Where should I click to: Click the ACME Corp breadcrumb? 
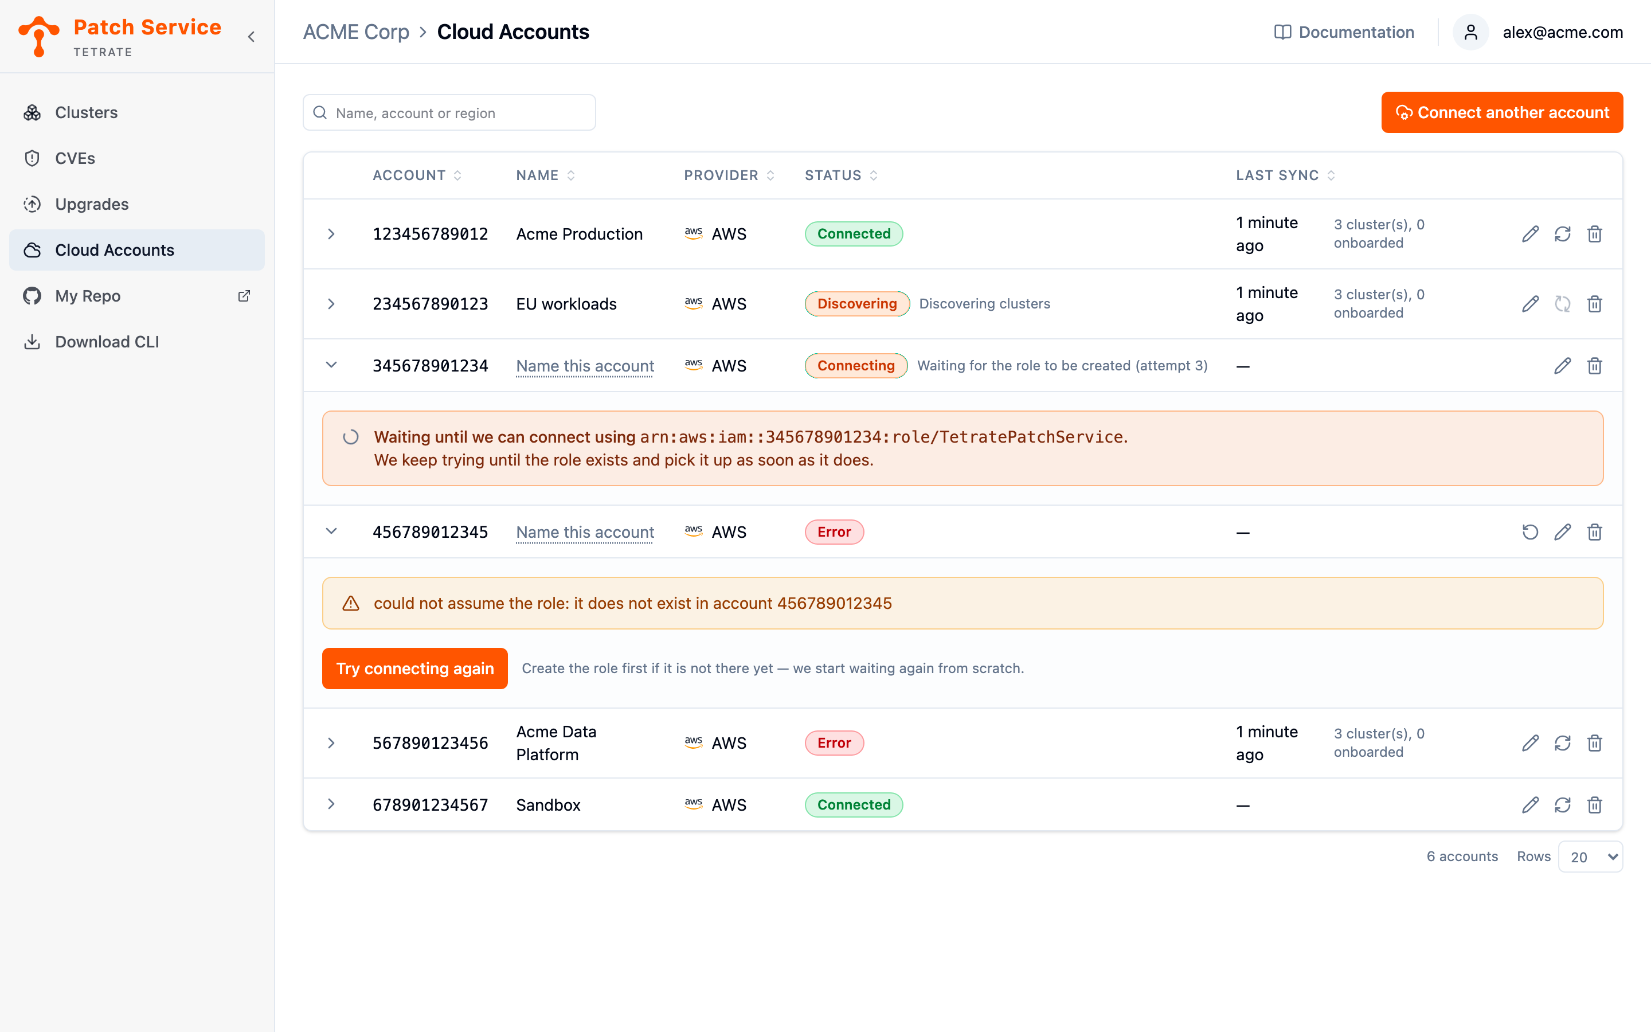pos(356,32)
